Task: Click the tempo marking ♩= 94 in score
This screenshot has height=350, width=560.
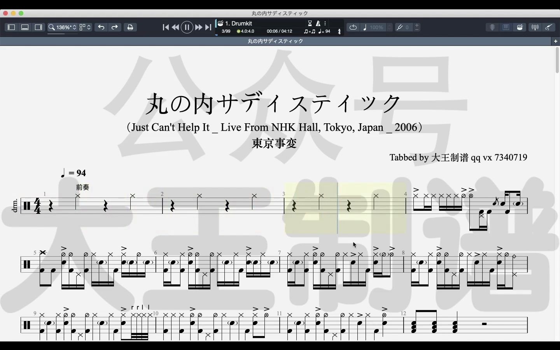Action: (73, 173)
